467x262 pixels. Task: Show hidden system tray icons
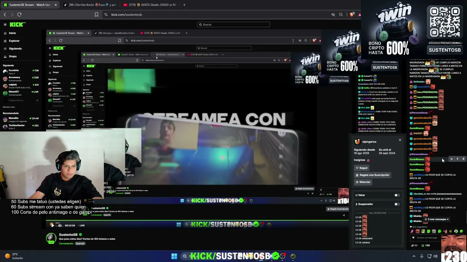[414, 256]
